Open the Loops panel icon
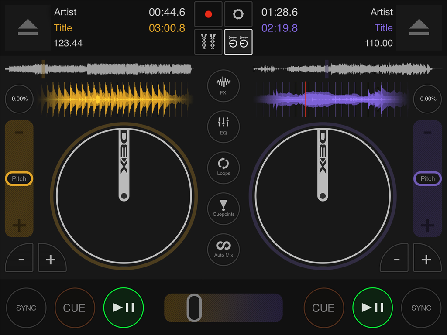Viewport: 447px width, 335px height. 223,168
